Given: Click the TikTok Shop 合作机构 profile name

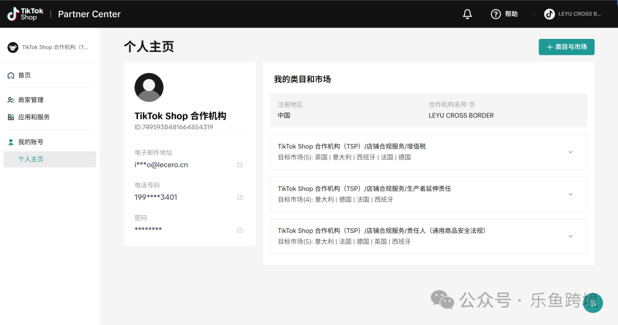Looking at the screenshot, I should click(x=180, y=116).
